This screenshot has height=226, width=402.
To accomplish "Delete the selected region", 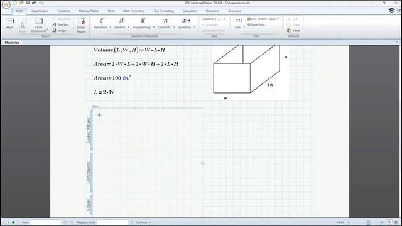I will [x=81, y=25].
